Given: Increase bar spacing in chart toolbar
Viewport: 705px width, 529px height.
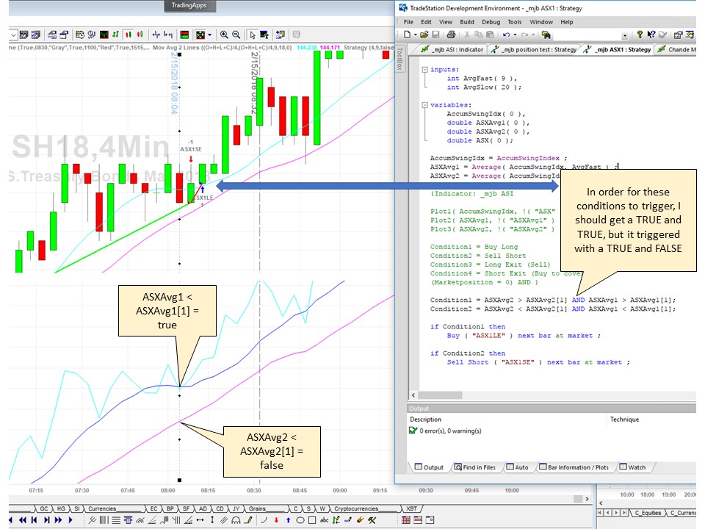Looking at the screenshot, I should coord(168,35).
